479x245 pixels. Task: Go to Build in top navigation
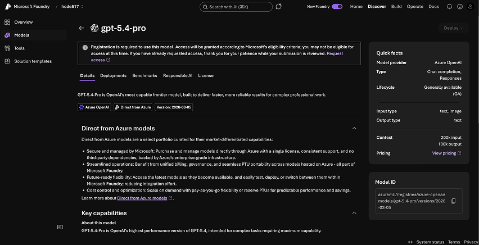[396, 7]
